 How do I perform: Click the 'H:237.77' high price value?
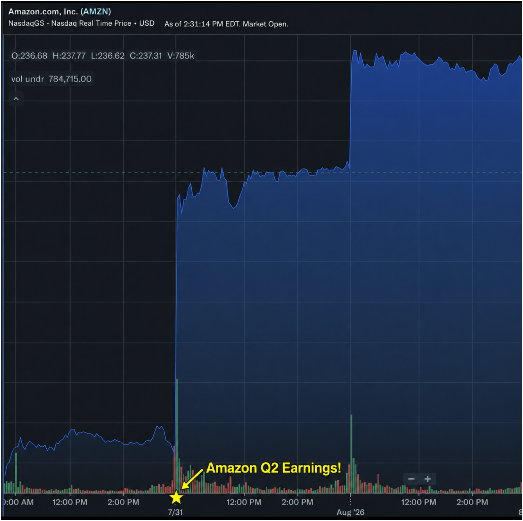pyautogui.click(x=69, y=56)
